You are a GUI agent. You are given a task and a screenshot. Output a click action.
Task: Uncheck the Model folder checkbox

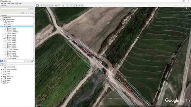point(5,26)
